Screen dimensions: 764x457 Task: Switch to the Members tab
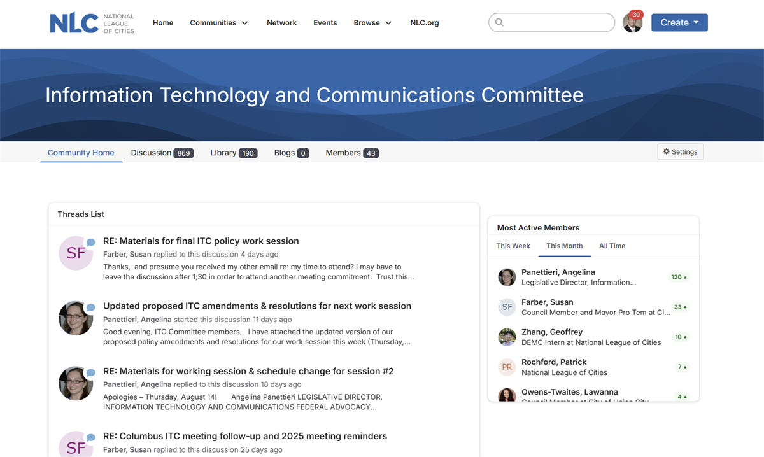click(352, 153)
